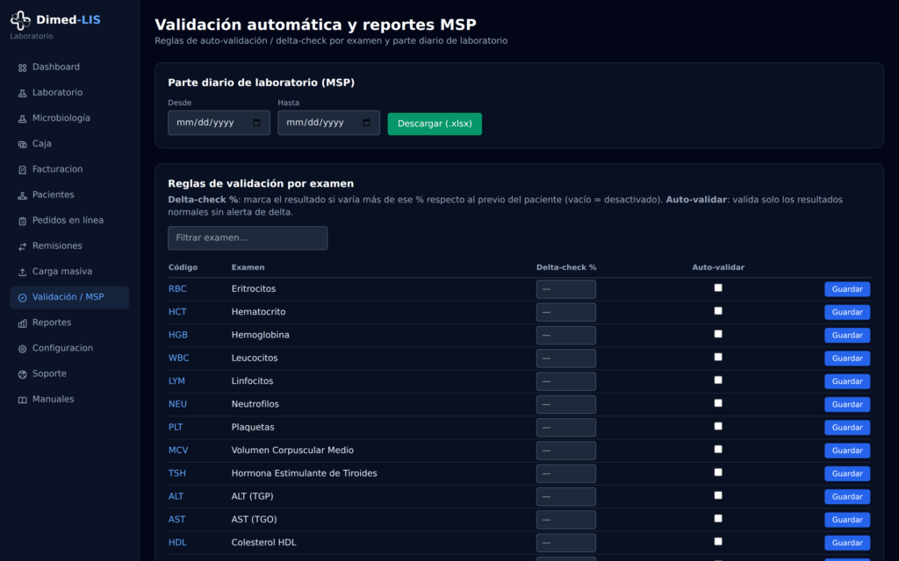Click the Reportes bar chart icon
Image resolution: width=899 pixels, height=561 pixels.
(22, 323)
